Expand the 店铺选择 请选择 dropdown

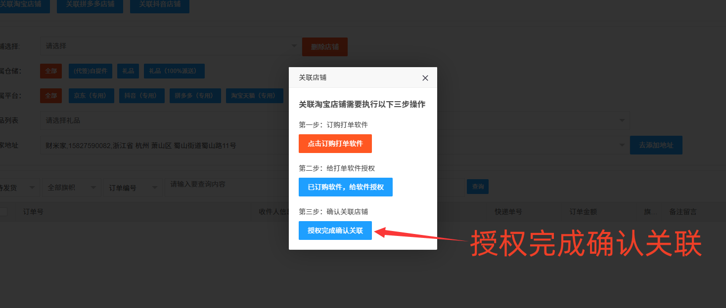pyautogui.click(x=170, y=46)
